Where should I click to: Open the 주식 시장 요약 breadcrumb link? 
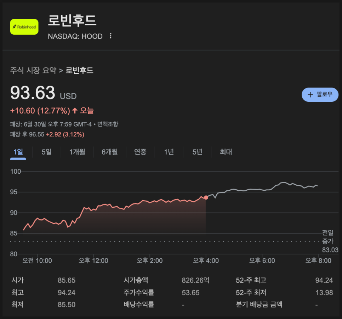tap(33, 70)
